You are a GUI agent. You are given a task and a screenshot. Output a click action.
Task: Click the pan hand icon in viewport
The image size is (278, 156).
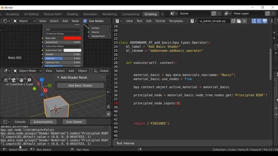click(x=21, y=80)
